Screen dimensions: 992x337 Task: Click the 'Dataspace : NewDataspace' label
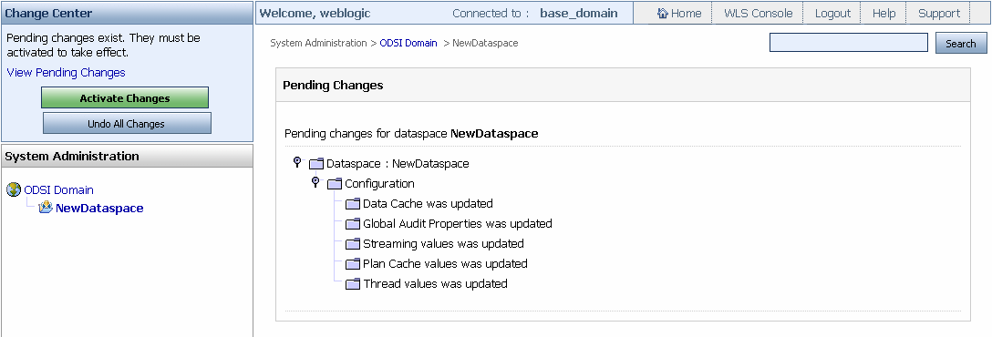pyautogui.click(x=398, y=164)
